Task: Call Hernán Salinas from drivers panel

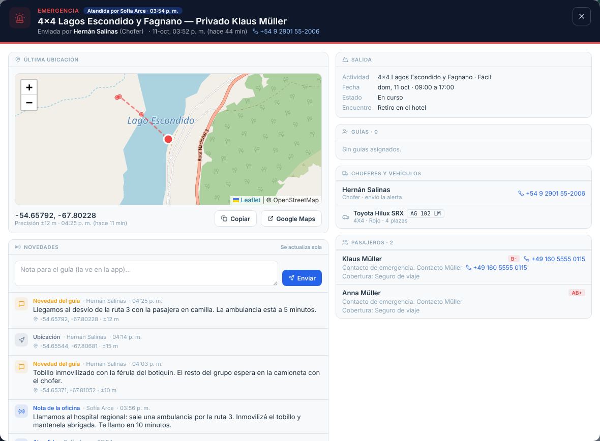Action: tap(551, 194)
